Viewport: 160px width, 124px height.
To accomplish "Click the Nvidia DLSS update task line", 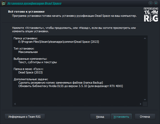I will (71, 86).
